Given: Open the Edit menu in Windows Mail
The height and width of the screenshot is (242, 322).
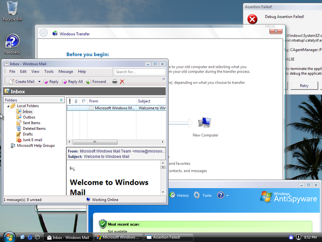Looking at the screenshot, I should pyautogui.click(x=23, y=72).
